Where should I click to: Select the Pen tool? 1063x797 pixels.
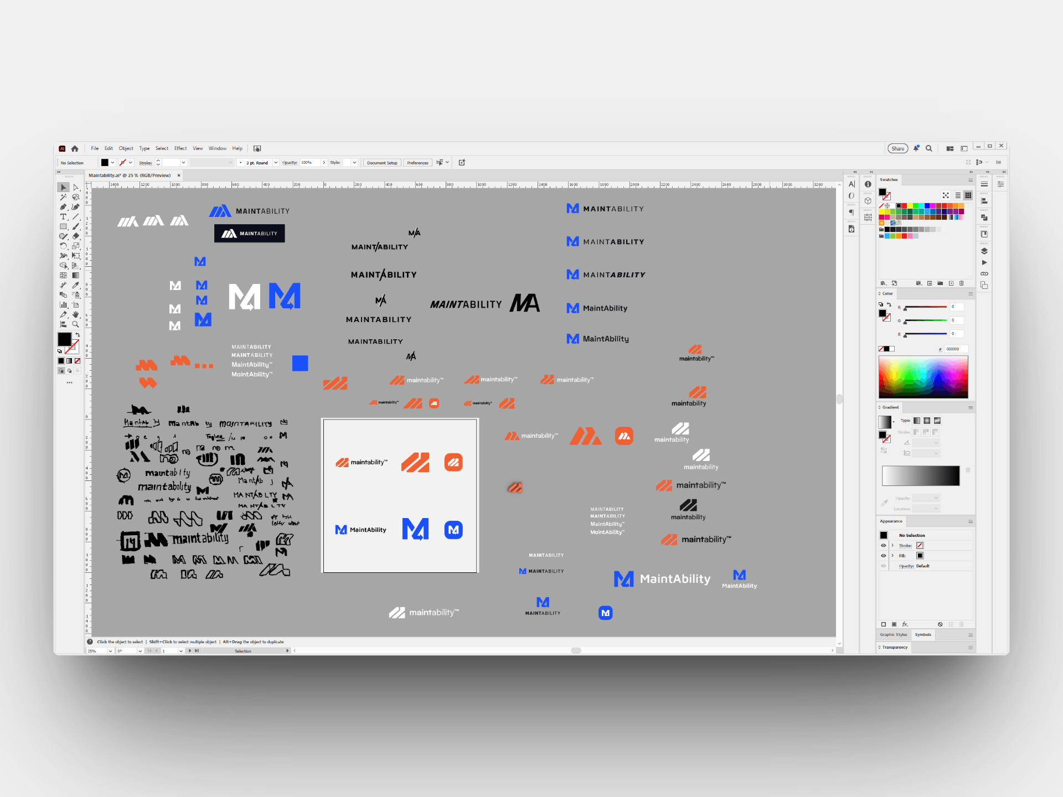(64, 207)
